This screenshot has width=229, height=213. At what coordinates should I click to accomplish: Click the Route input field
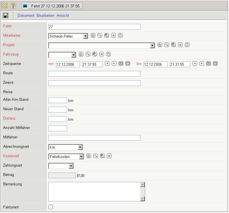(x=94, y=74)
